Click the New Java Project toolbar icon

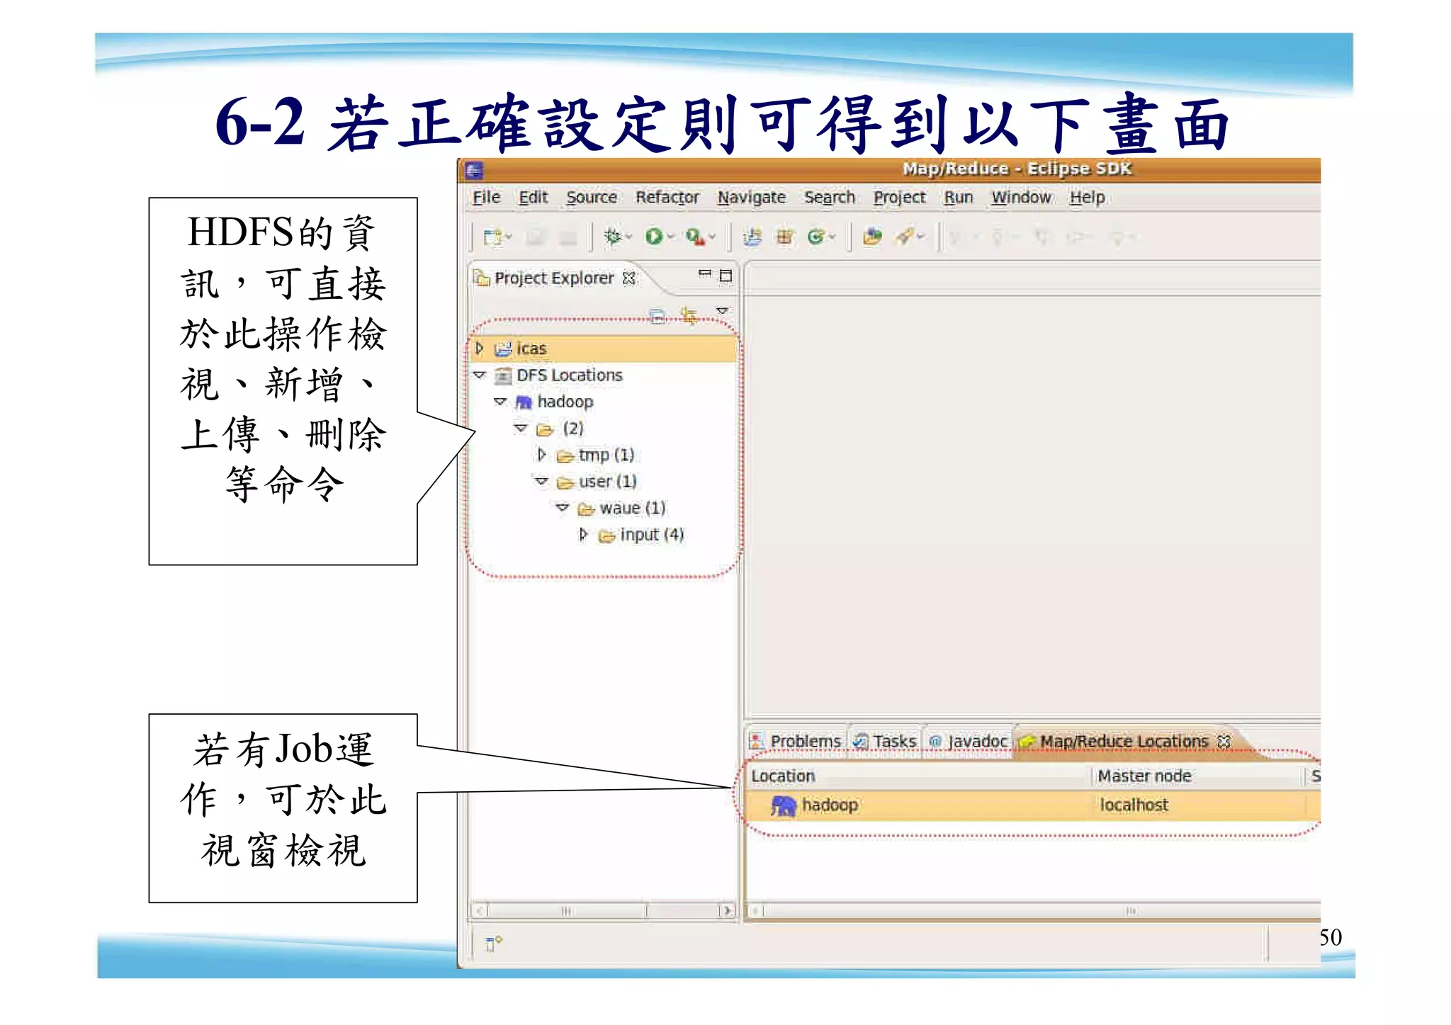coord(752,237)
